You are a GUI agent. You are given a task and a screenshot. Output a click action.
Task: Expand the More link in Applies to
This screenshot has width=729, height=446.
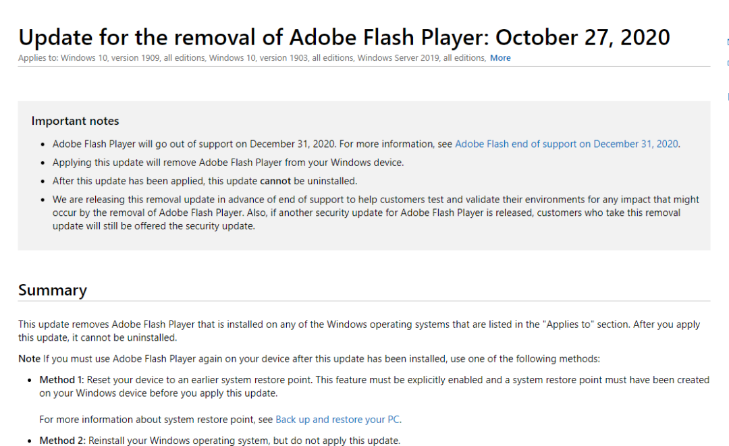pos(500,58)
